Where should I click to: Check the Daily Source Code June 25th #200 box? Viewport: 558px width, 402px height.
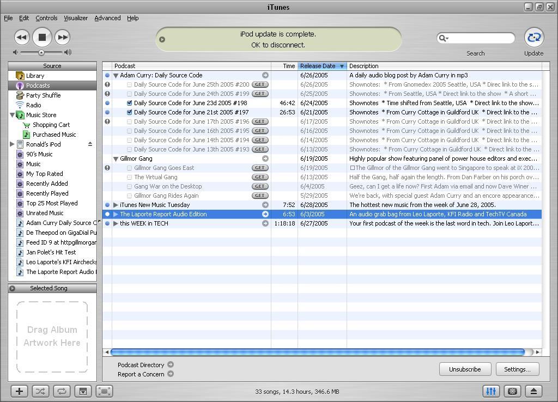130,84
